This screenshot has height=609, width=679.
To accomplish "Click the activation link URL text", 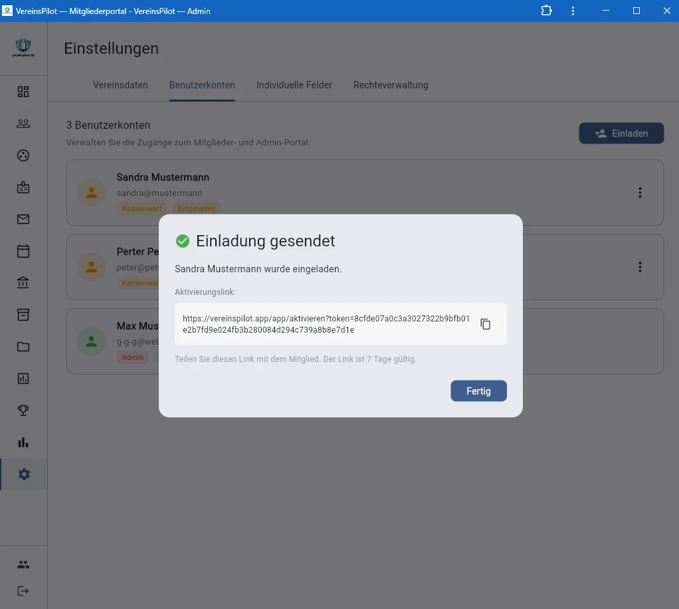I will tap(326, 324).
